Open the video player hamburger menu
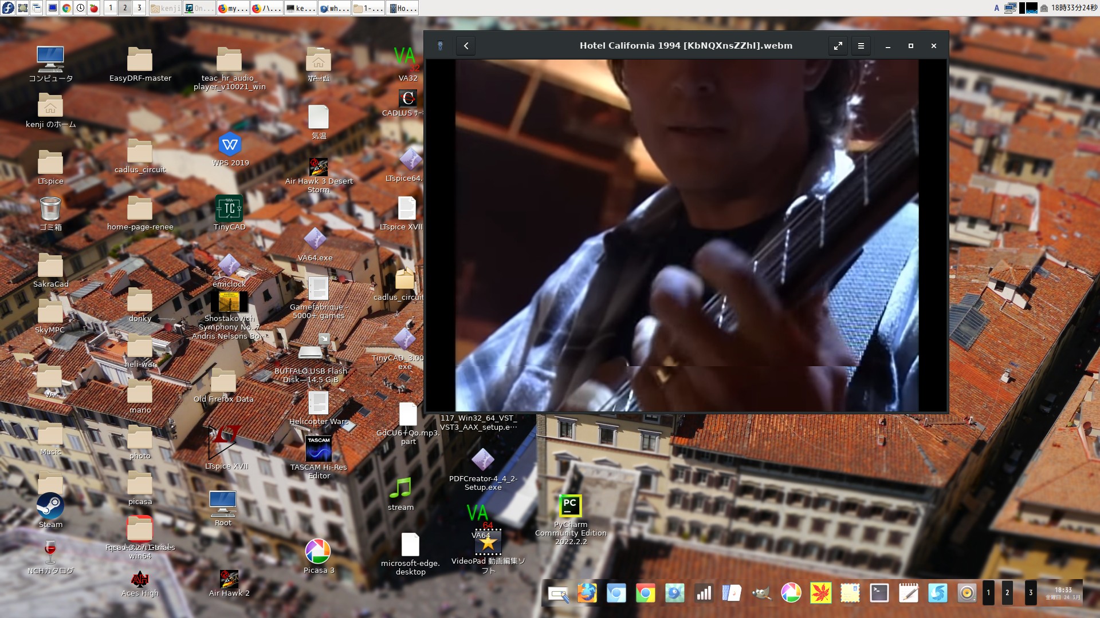1100x618 pixels. pyautogui.click(x=861, y=46)
